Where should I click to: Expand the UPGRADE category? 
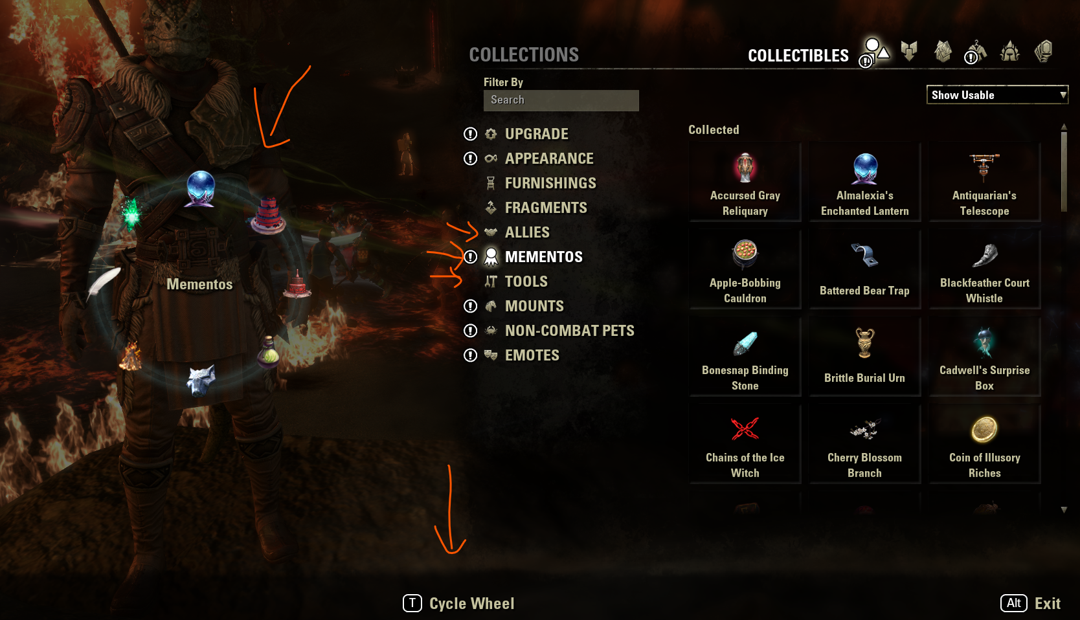tap(536, 134)
